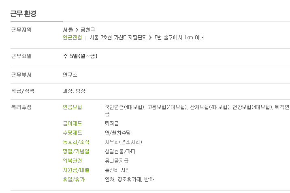Click the 근무 환경 section heading
Image resolution: width=290 pixels, height=193 pixels.
point(23,14)
